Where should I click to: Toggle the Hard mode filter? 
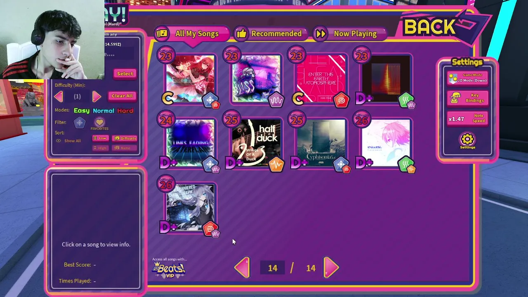(125, 111)
